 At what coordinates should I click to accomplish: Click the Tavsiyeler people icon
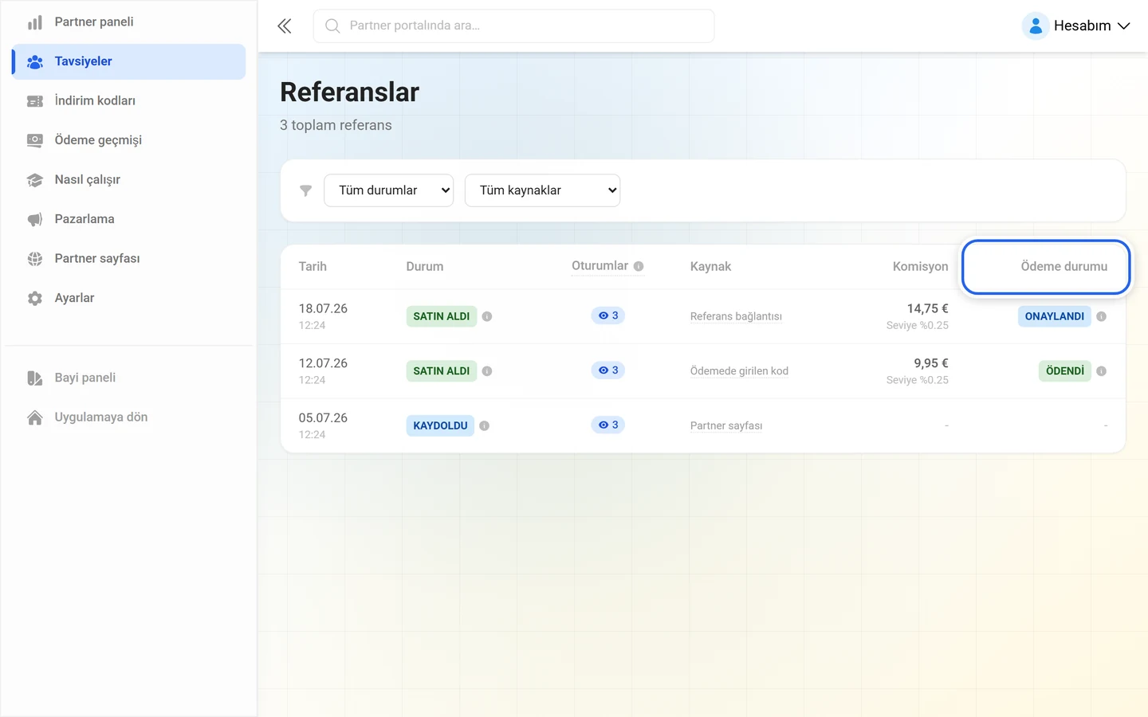pyautogui.click(x=35, y=61)
